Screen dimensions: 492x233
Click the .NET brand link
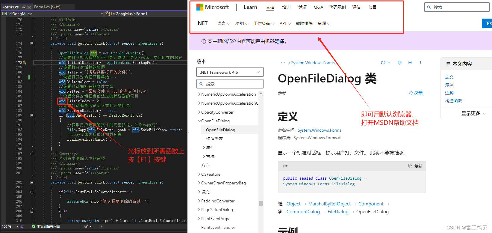(202, 23)
